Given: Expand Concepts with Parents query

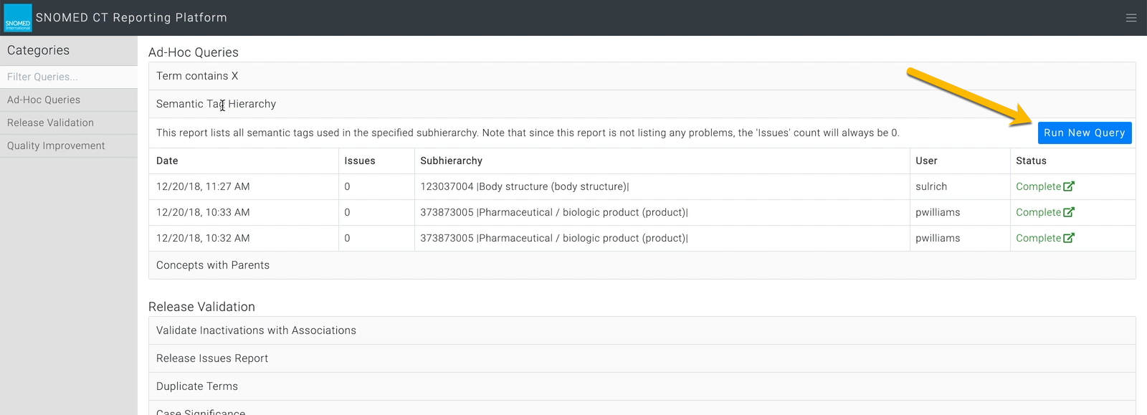Looking at the screenshot, I should point(642,265).
